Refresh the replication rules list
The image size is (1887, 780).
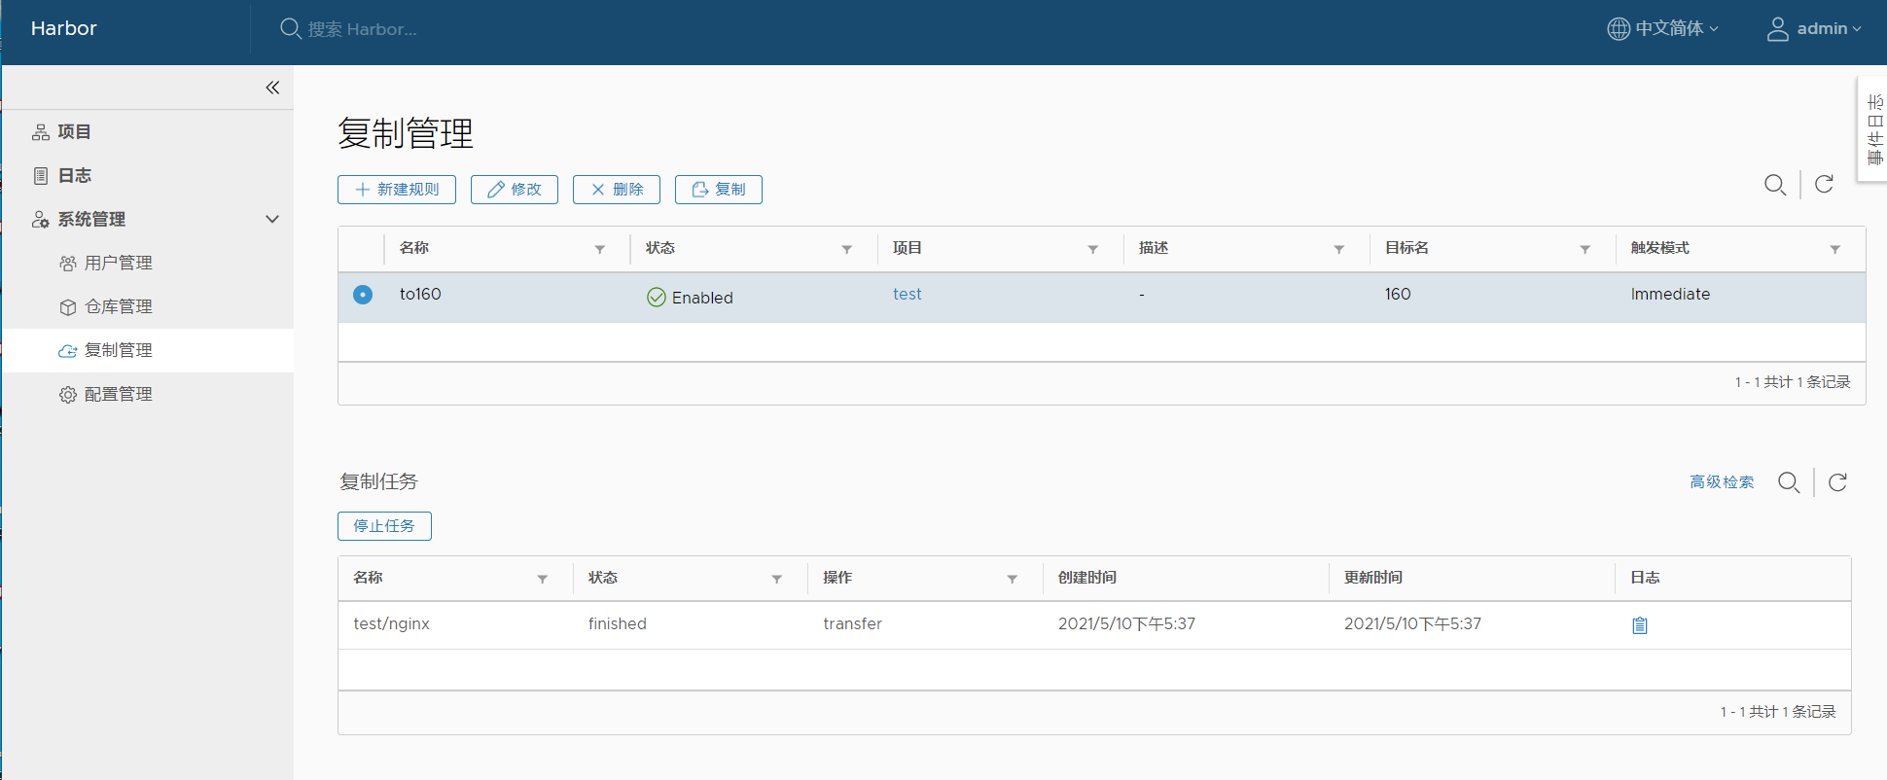[x=1824, y=185]
